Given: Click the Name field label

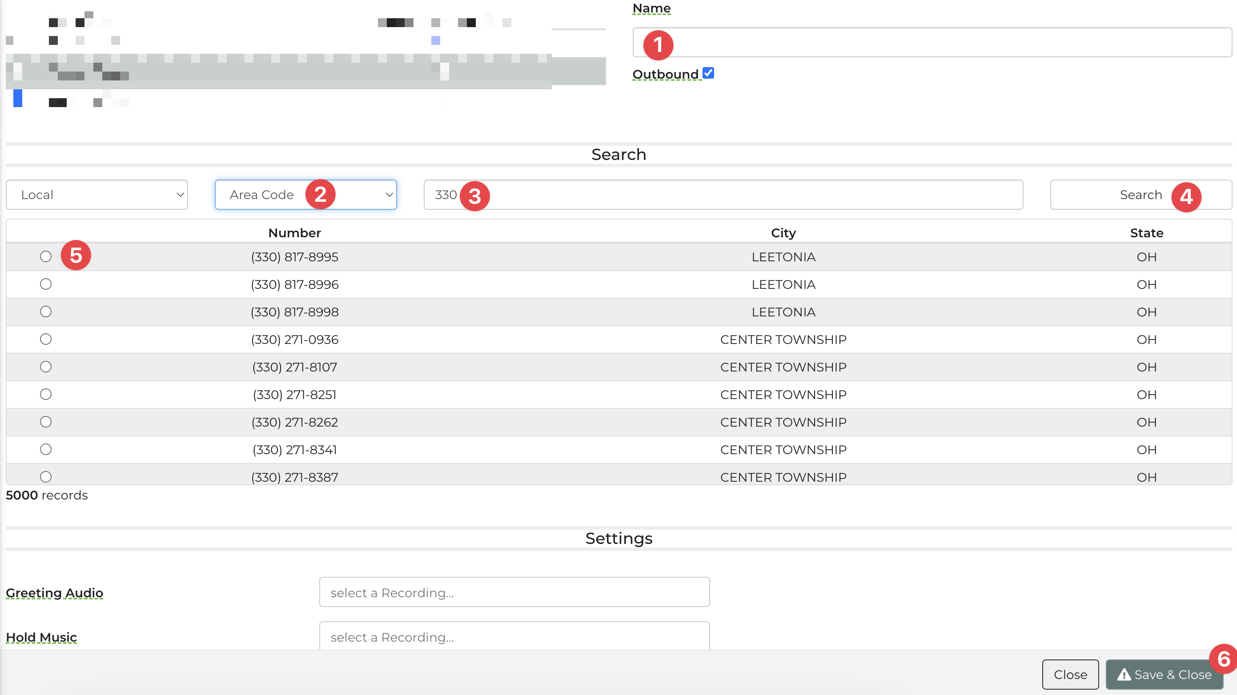Looking at the screenshot, I should click(x=652, y=8).
